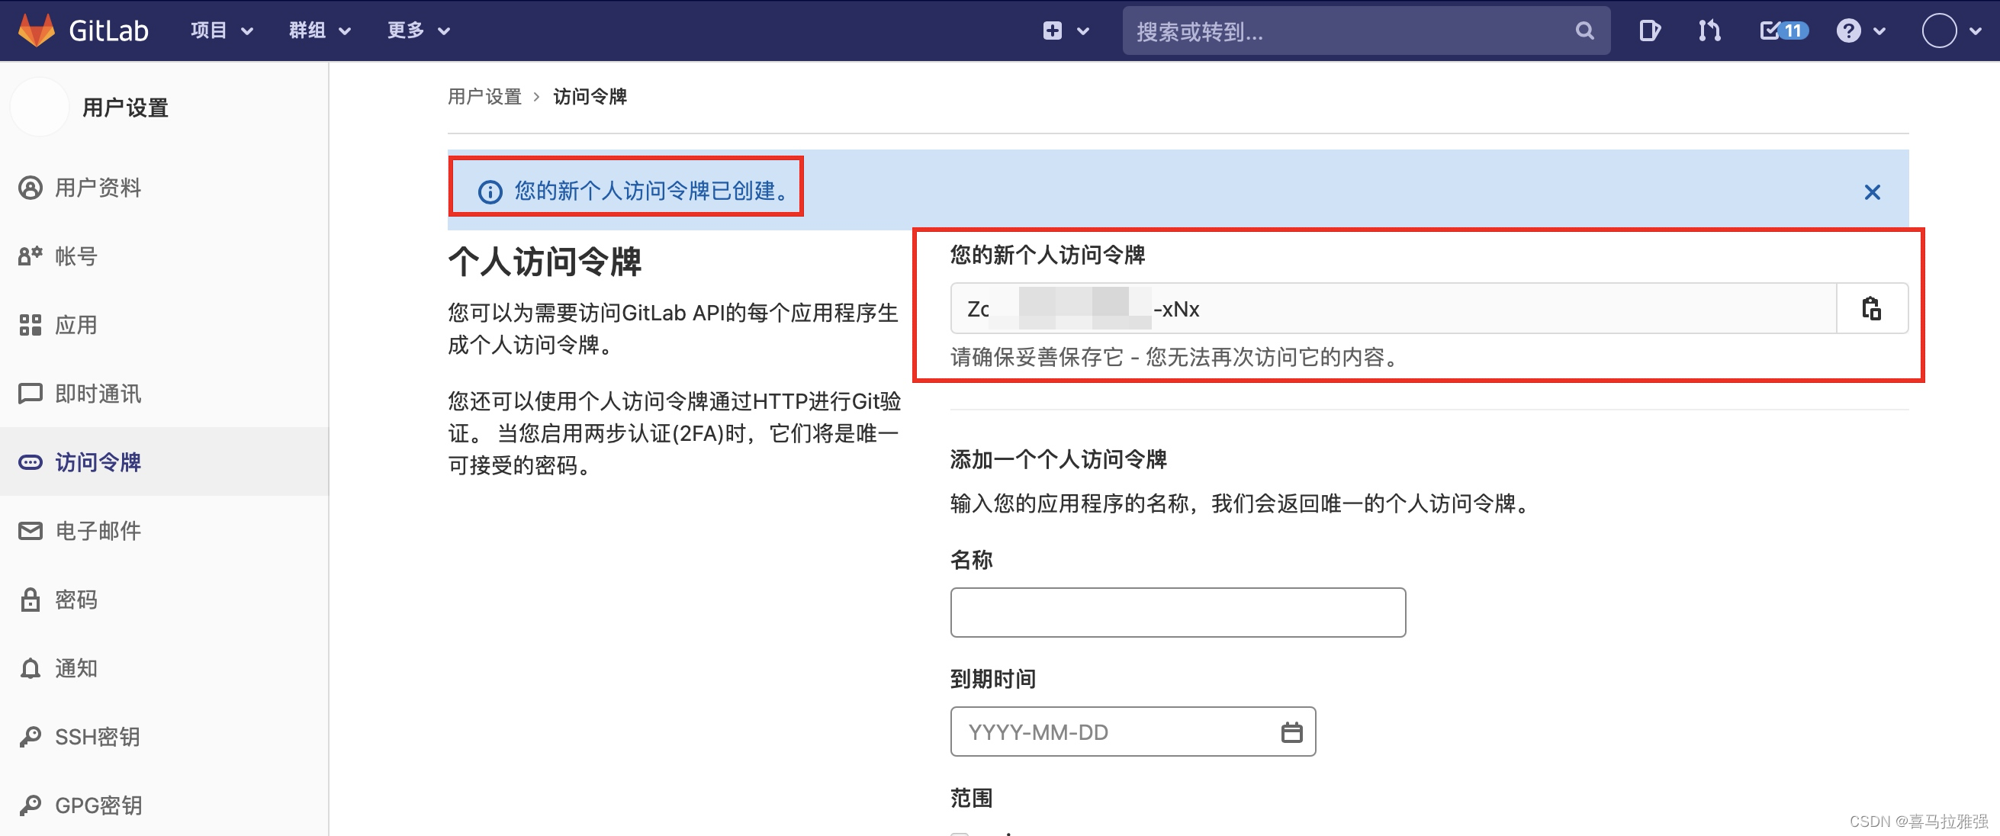Open the merge requests icon
The height and width of the screenshot is (836, 2000).
pyautogui.click(x=1709, y=31)
